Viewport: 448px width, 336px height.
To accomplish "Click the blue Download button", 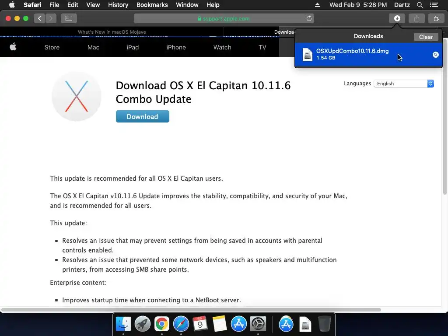I will click(x=142, y=116).
